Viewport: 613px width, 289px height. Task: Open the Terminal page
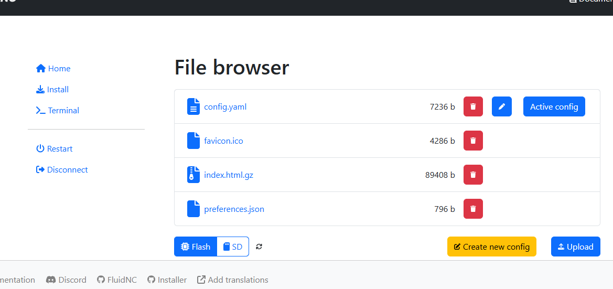tap(58, 111)
